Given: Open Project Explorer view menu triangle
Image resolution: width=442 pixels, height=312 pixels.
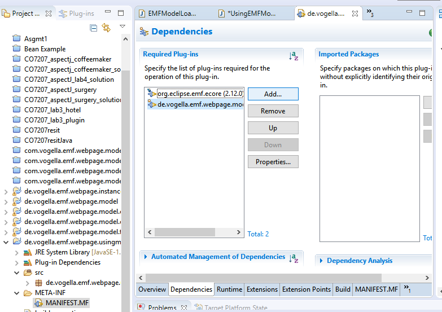Looking at the screenshot, I should pos(122,26).
